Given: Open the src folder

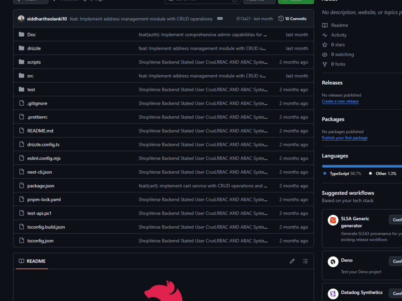Looking at the screenshot, I should 30,76.
